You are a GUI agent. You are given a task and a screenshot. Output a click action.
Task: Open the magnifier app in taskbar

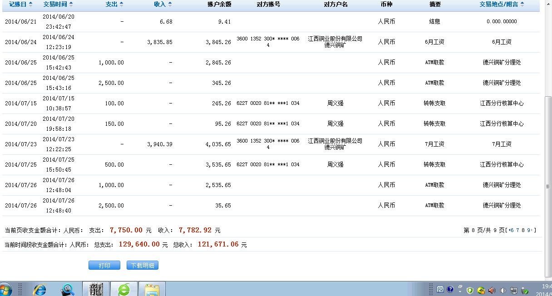68,289
